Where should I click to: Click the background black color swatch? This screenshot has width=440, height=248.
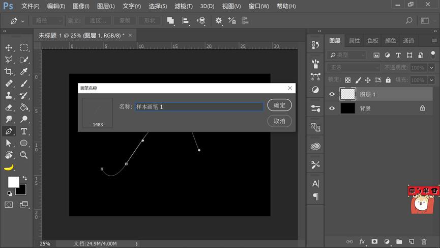[x=22, y=191]
